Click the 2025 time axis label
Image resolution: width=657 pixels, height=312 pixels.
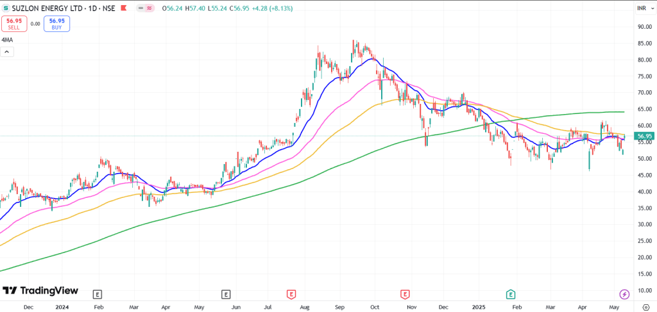(x=477, y=307)
